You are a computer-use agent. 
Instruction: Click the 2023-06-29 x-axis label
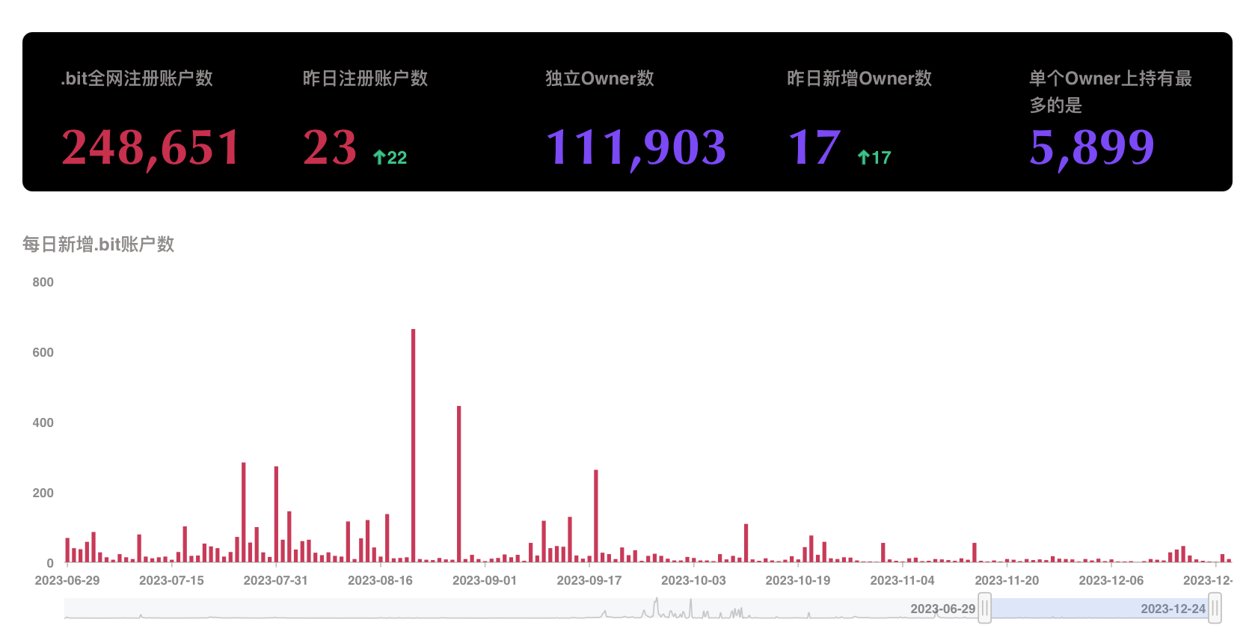click(x=67, y=580)
